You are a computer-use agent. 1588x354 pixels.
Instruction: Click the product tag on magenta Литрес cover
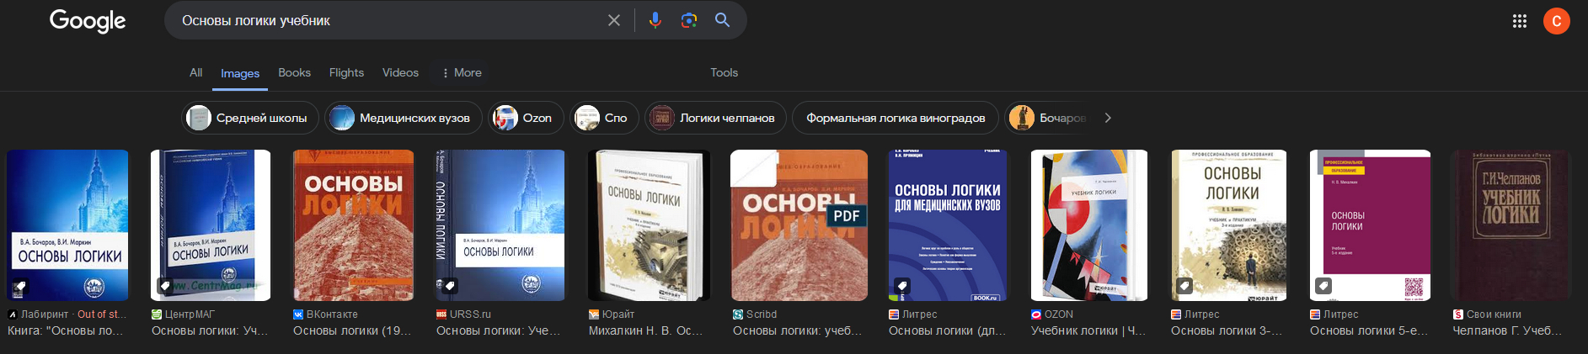click(x=1323, y=286)
